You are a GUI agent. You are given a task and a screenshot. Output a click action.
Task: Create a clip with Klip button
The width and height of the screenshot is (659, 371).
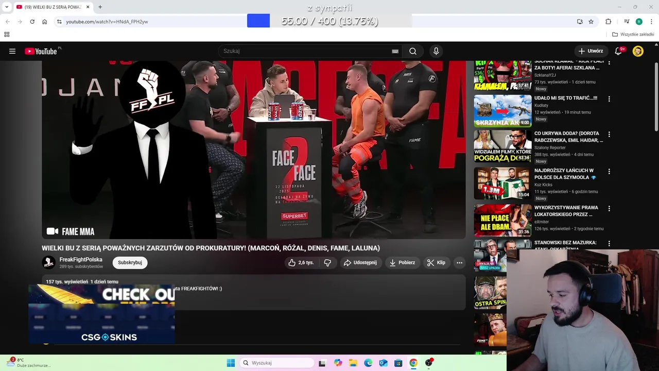pyautogui.click(x=436, y=263)
